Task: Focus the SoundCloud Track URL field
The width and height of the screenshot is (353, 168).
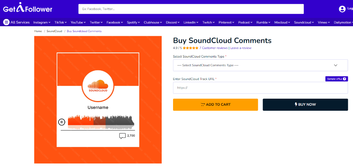Action: [261, 88]
